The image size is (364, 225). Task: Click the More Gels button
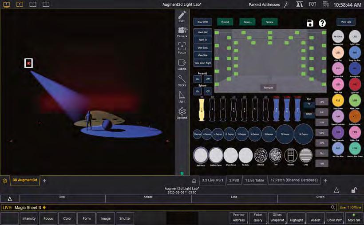pos(346,22)
